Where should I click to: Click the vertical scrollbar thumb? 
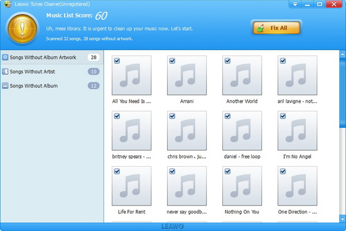[x=342, y=92]
